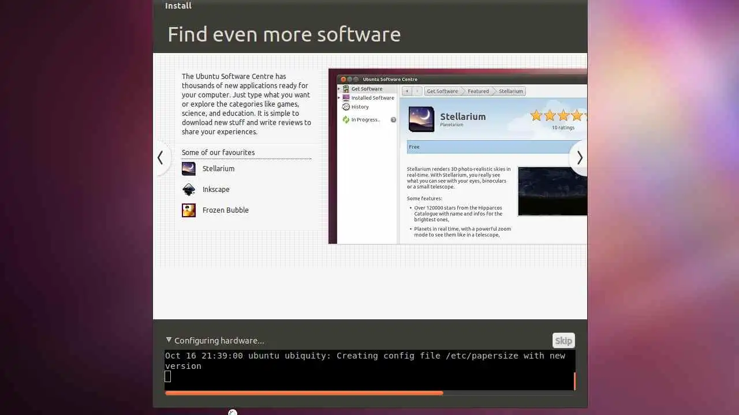Click the forward arrow in Software Centre
This screenshot has height=415, width=739.
click(x=417, y=91)
